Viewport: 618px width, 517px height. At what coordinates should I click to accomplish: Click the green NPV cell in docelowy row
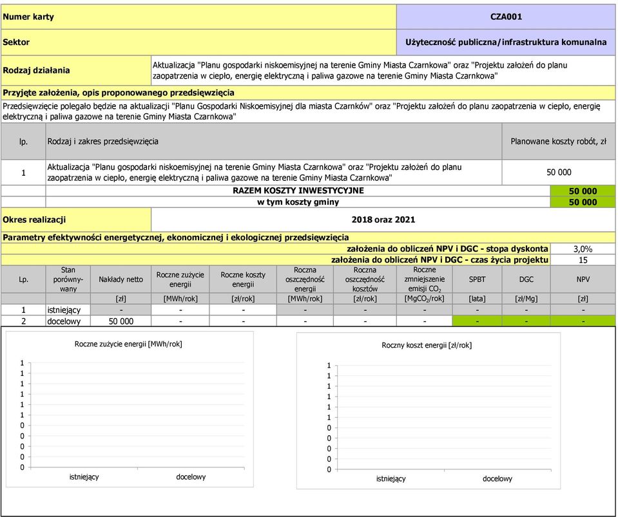583,321
